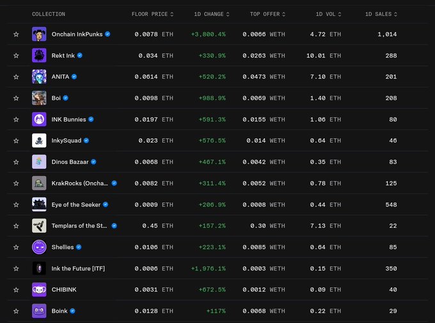Sort by 1D Vol column

[328, 14]
